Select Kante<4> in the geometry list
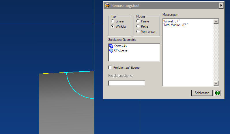This screenshot has height=134, width=230. click(120, 46)
